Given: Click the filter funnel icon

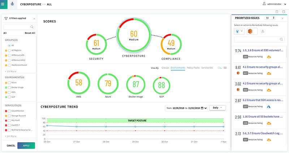Looking at the screenshot, I should point(6,18).
